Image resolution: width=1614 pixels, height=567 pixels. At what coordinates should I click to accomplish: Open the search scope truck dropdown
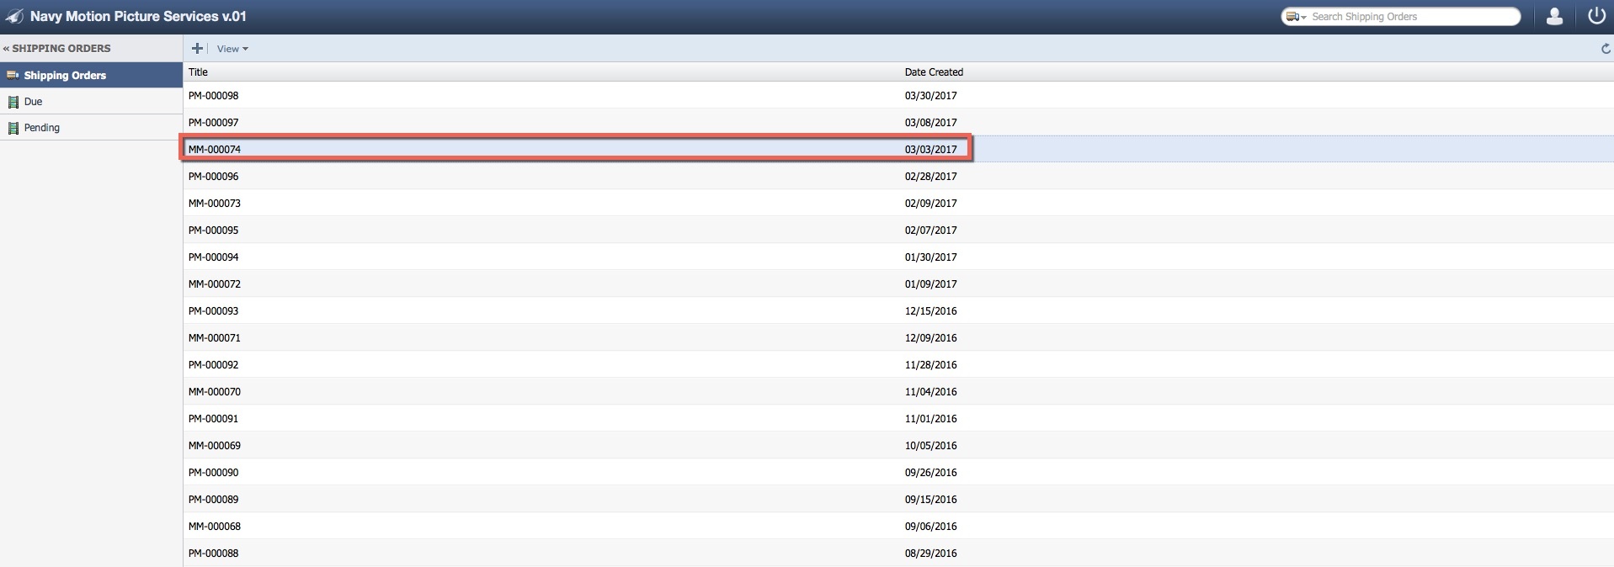1296,17
